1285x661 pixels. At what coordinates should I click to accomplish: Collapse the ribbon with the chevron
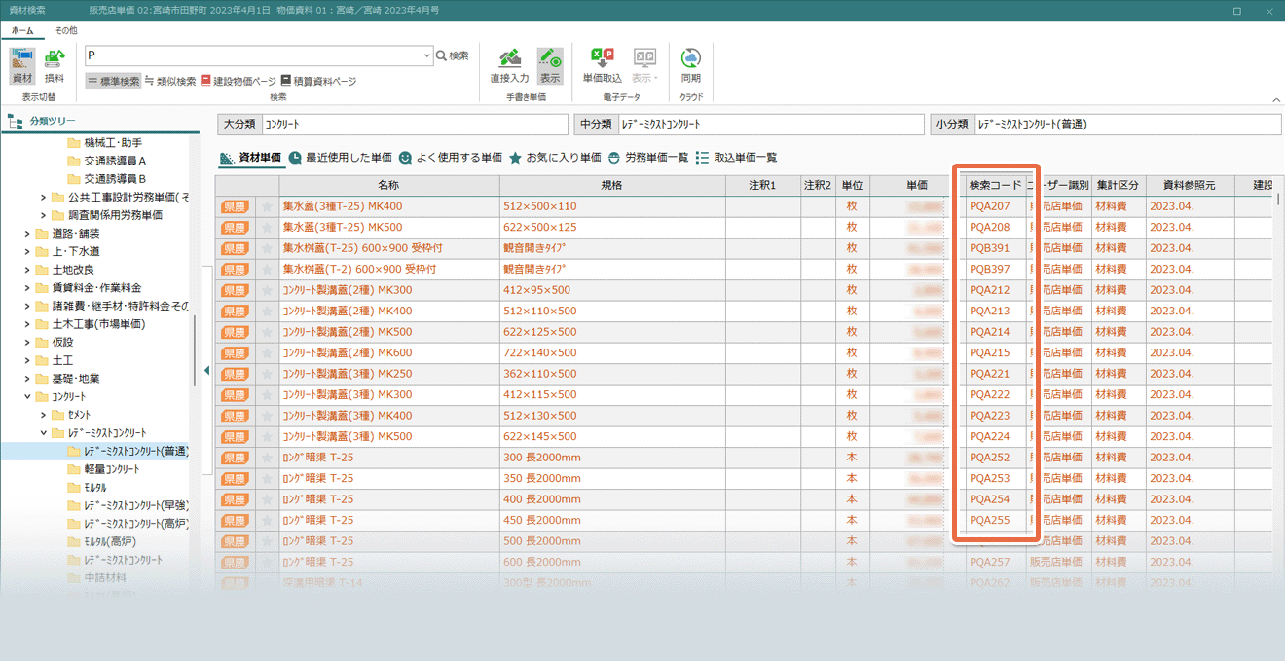point(1275,98)
